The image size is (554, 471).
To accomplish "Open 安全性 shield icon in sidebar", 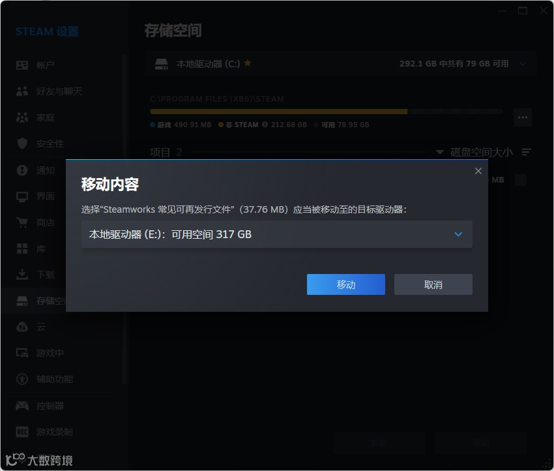I will pos(22,144).
